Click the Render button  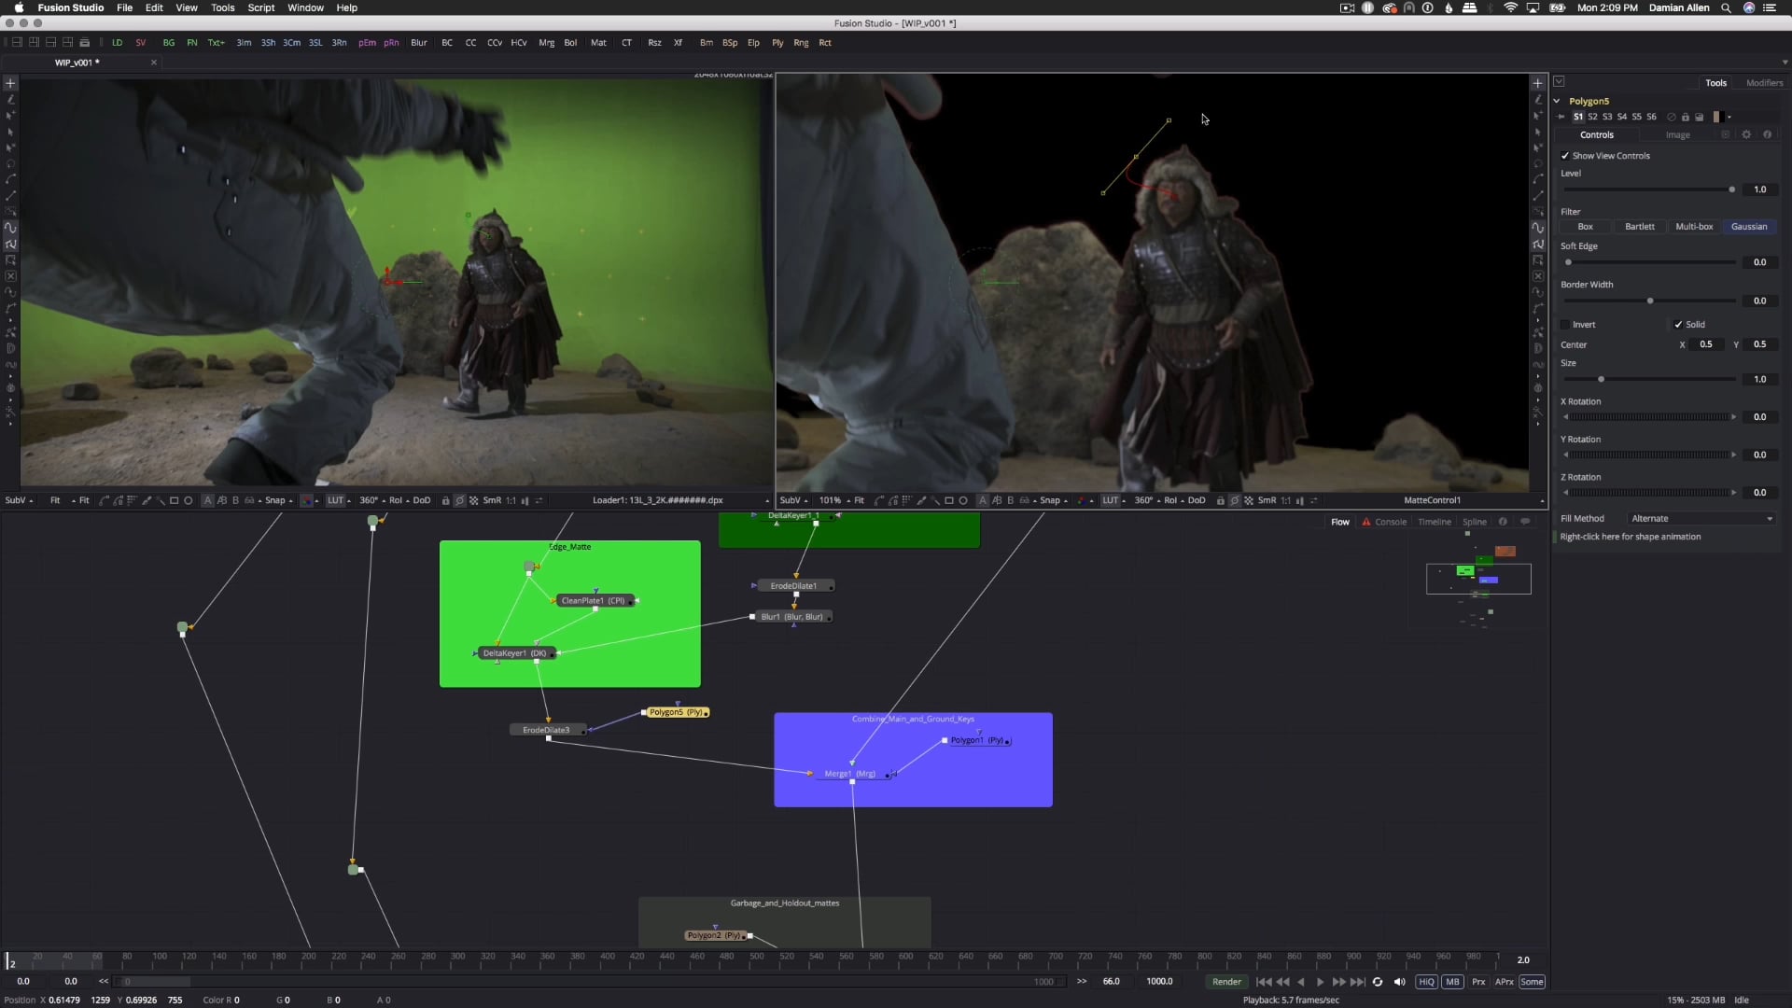tap(1226, 982)
